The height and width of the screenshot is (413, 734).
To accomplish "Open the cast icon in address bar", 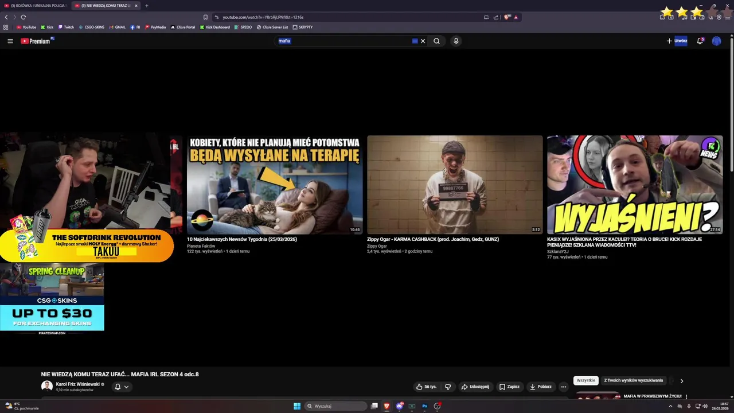I will coord(486,17).
